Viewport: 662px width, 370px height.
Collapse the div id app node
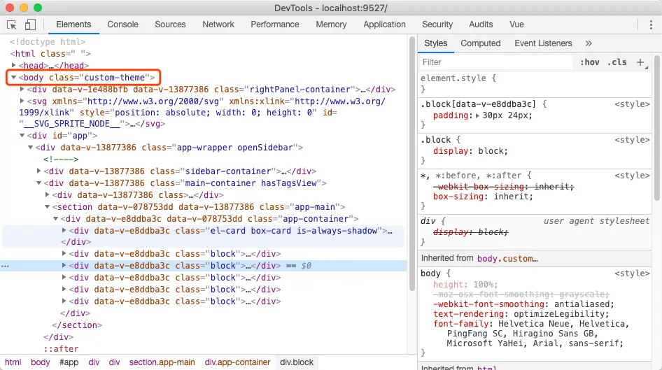[x=22, y=136]
